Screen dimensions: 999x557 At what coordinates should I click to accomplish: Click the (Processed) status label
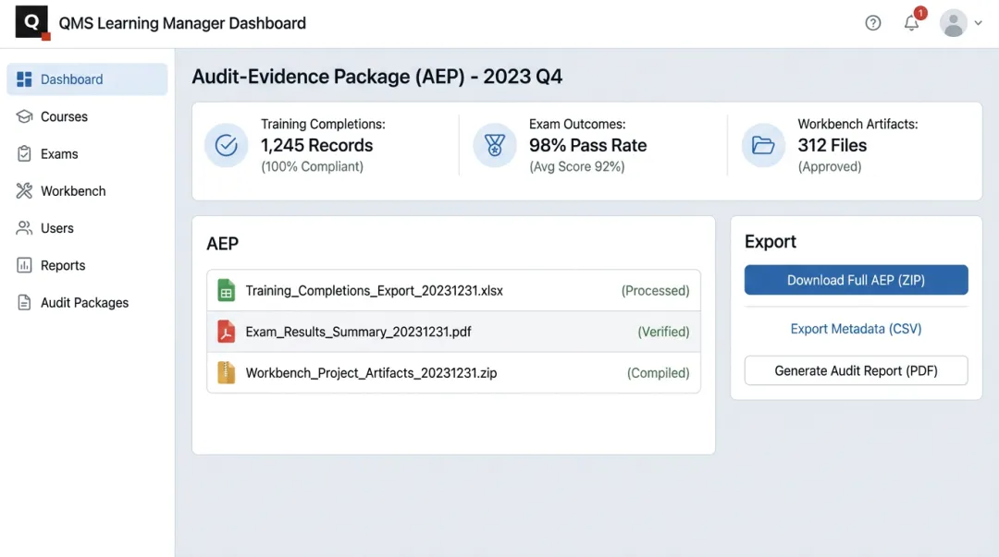coord(655,290)
